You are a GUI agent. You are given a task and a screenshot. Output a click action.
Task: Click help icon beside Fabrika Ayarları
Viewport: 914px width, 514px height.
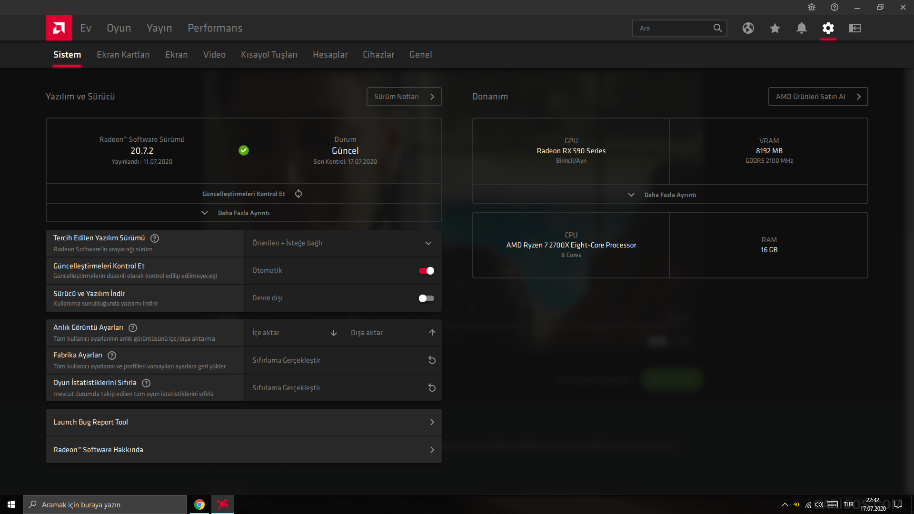[x=112, y=356]
